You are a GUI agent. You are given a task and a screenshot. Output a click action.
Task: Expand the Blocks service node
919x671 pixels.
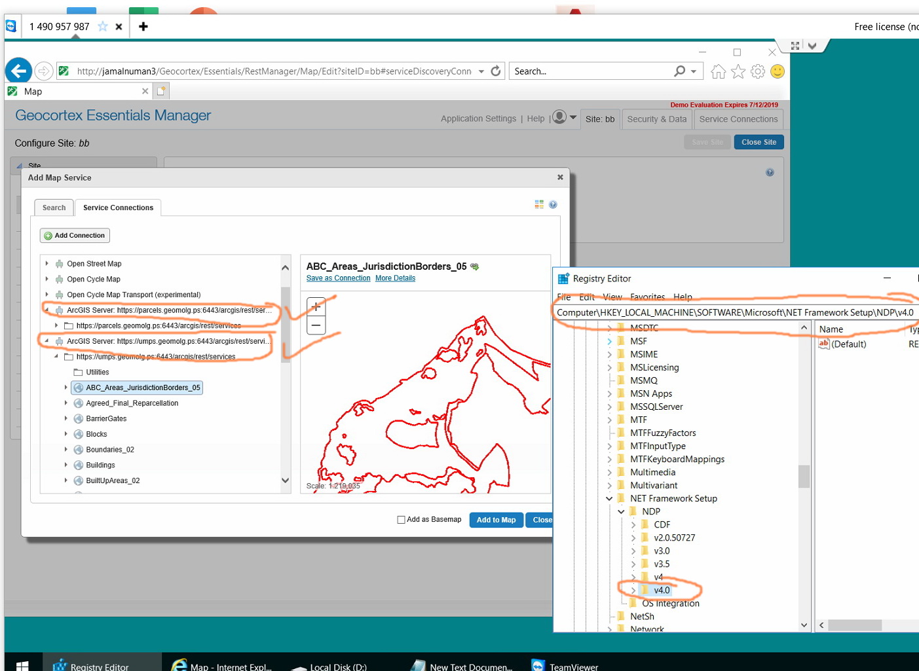click(66, 434)
